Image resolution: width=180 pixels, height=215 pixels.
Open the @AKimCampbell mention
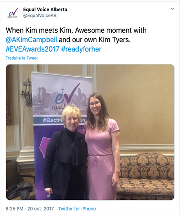(x=31, y=40)
